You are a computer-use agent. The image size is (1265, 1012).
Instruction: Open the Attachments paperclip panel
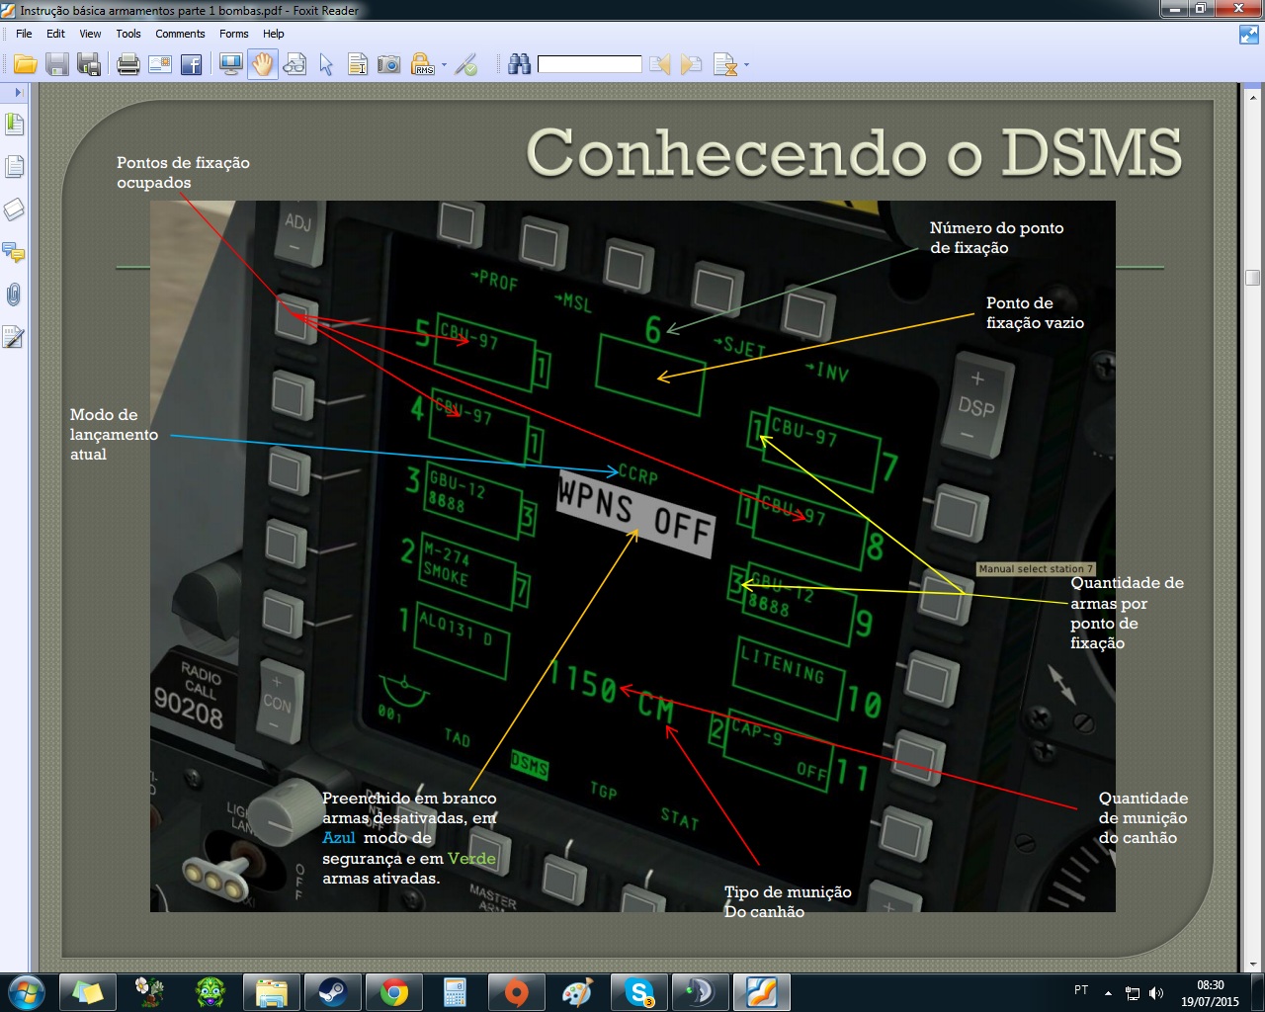point(14,295)
